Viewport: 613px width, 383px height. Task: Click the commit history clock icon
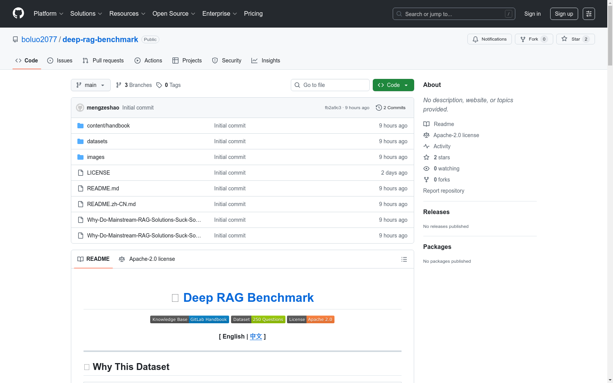coord(379,108)
